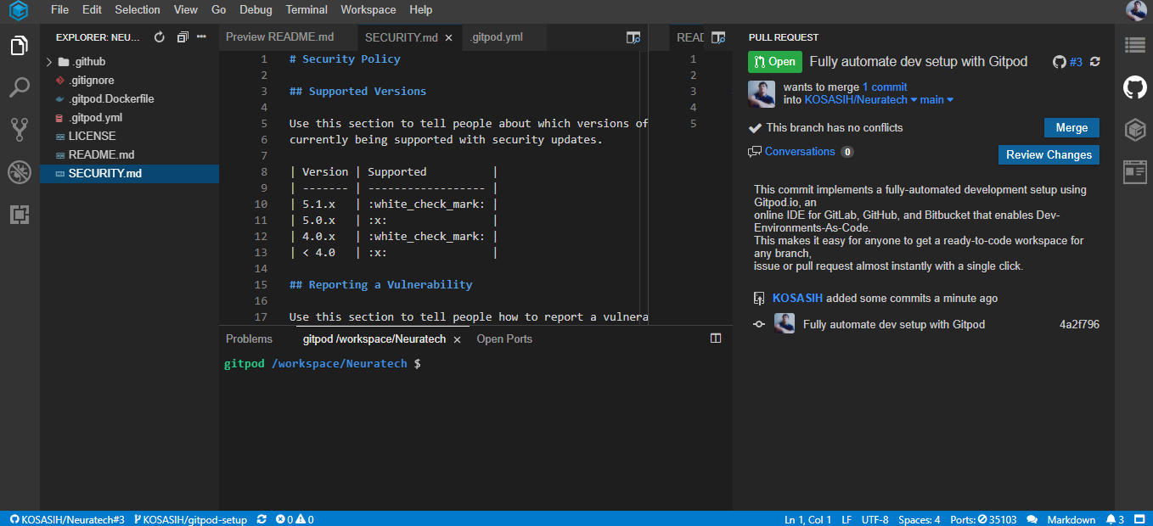Screen dimensions: 1153x526
Task: Switch to the Open Ports panel tab
Action: point(504,339)
